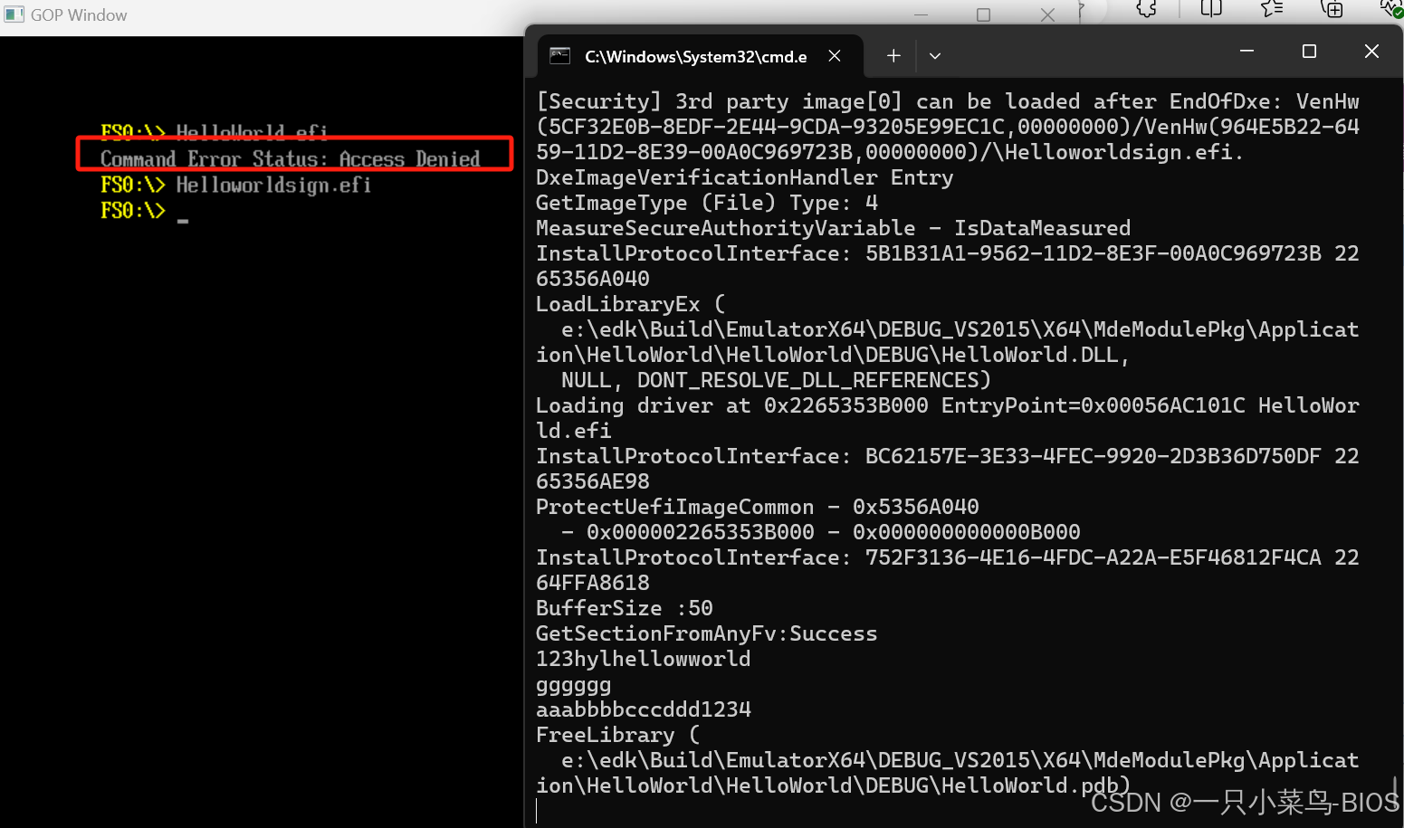Click the 'Command Error Status: Access Denied' line

tap(290, 159)
